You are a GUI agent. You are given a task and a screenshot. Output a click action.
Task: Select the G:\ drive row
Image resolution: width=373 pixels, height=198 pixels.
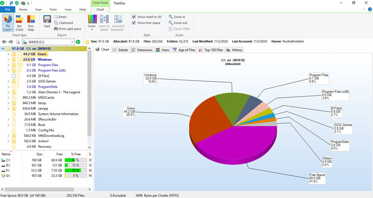(x=46, y=176)
